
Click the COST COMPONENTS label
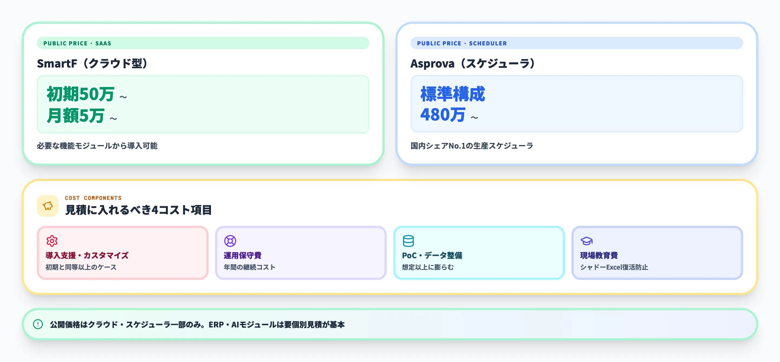coord(93,198)
